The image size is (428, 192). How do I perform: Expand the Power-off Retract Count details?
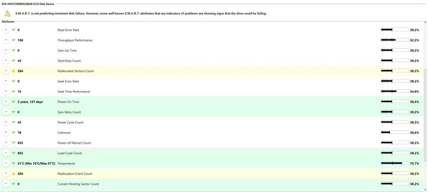6,143
